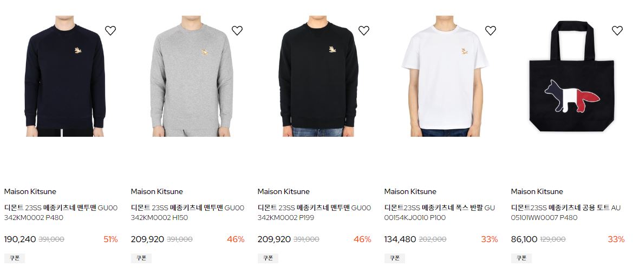Open product title with code H150
The height and width of the screenshot is (280, 639).
click(187, 212)
